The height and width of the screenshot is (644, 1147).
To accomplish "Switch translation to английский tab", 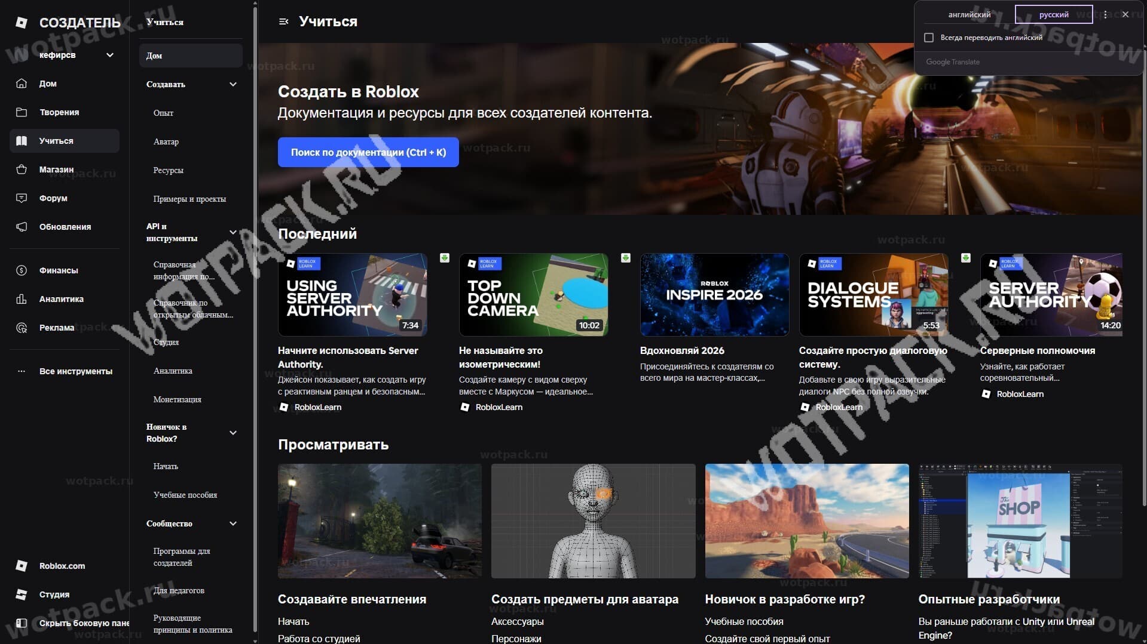I will 969,14.
